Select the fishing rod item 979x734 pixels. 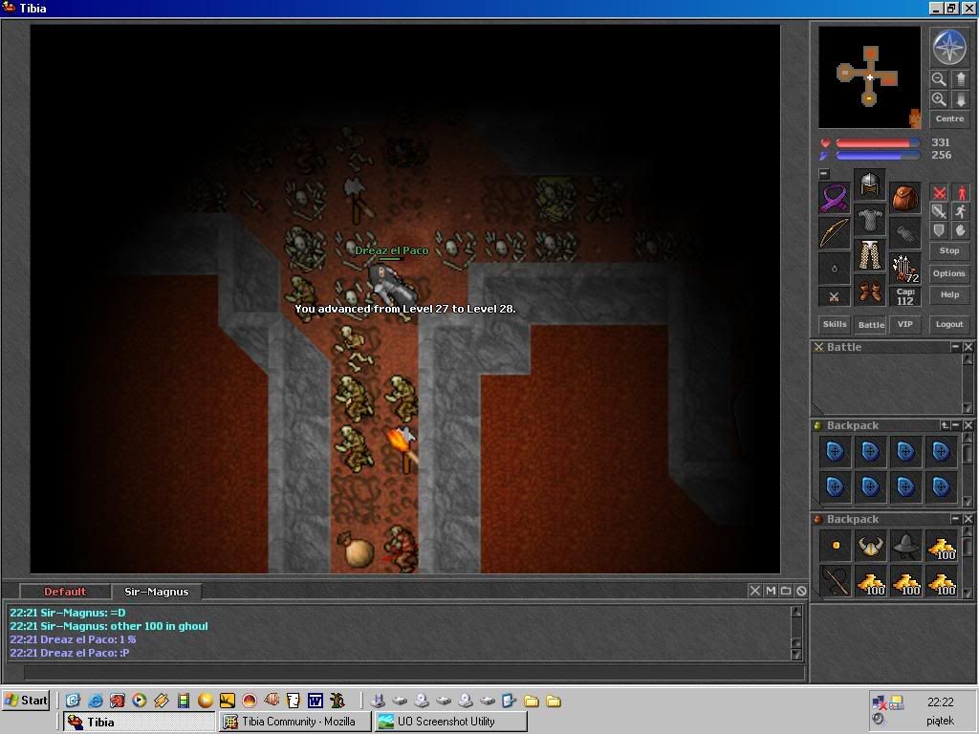pyautogui.click(x=835, y=581)
